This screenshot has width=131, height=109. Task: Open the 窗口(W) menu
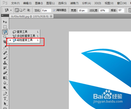pyautogui.click(x=122, y=3)
